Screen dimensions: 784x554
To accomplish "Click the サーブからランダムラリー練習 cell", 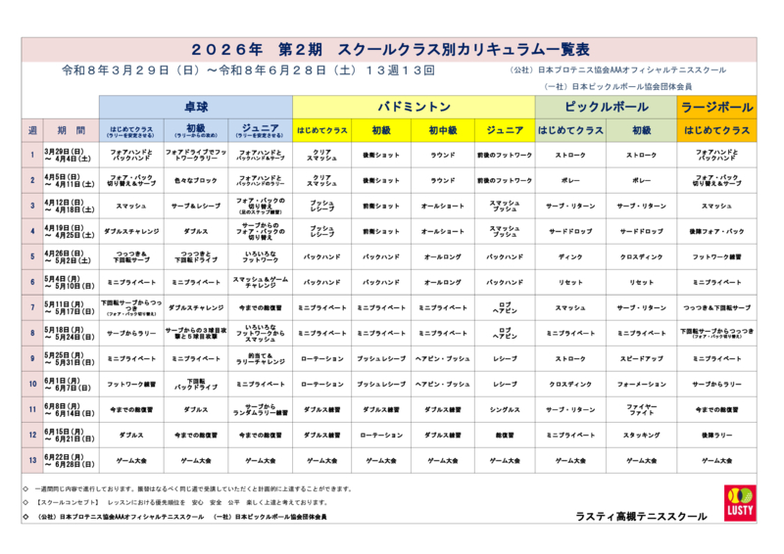I will click(x=260, y=410).
